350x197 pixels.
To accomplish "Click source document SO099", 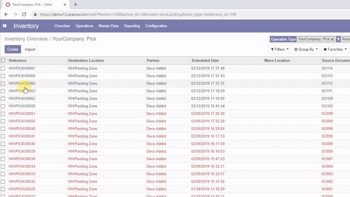I will (327, 114).
